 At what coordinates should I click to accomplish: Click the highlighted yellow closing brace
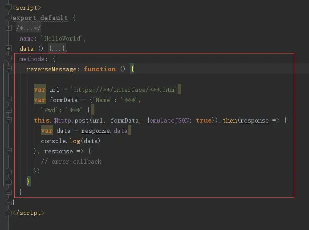28,181
